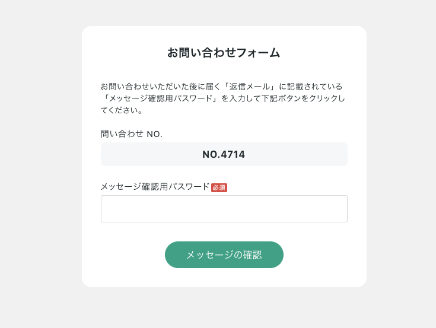Click the てください。 text ending the instructions
The image size is (436, 328).
pos(121,110)
